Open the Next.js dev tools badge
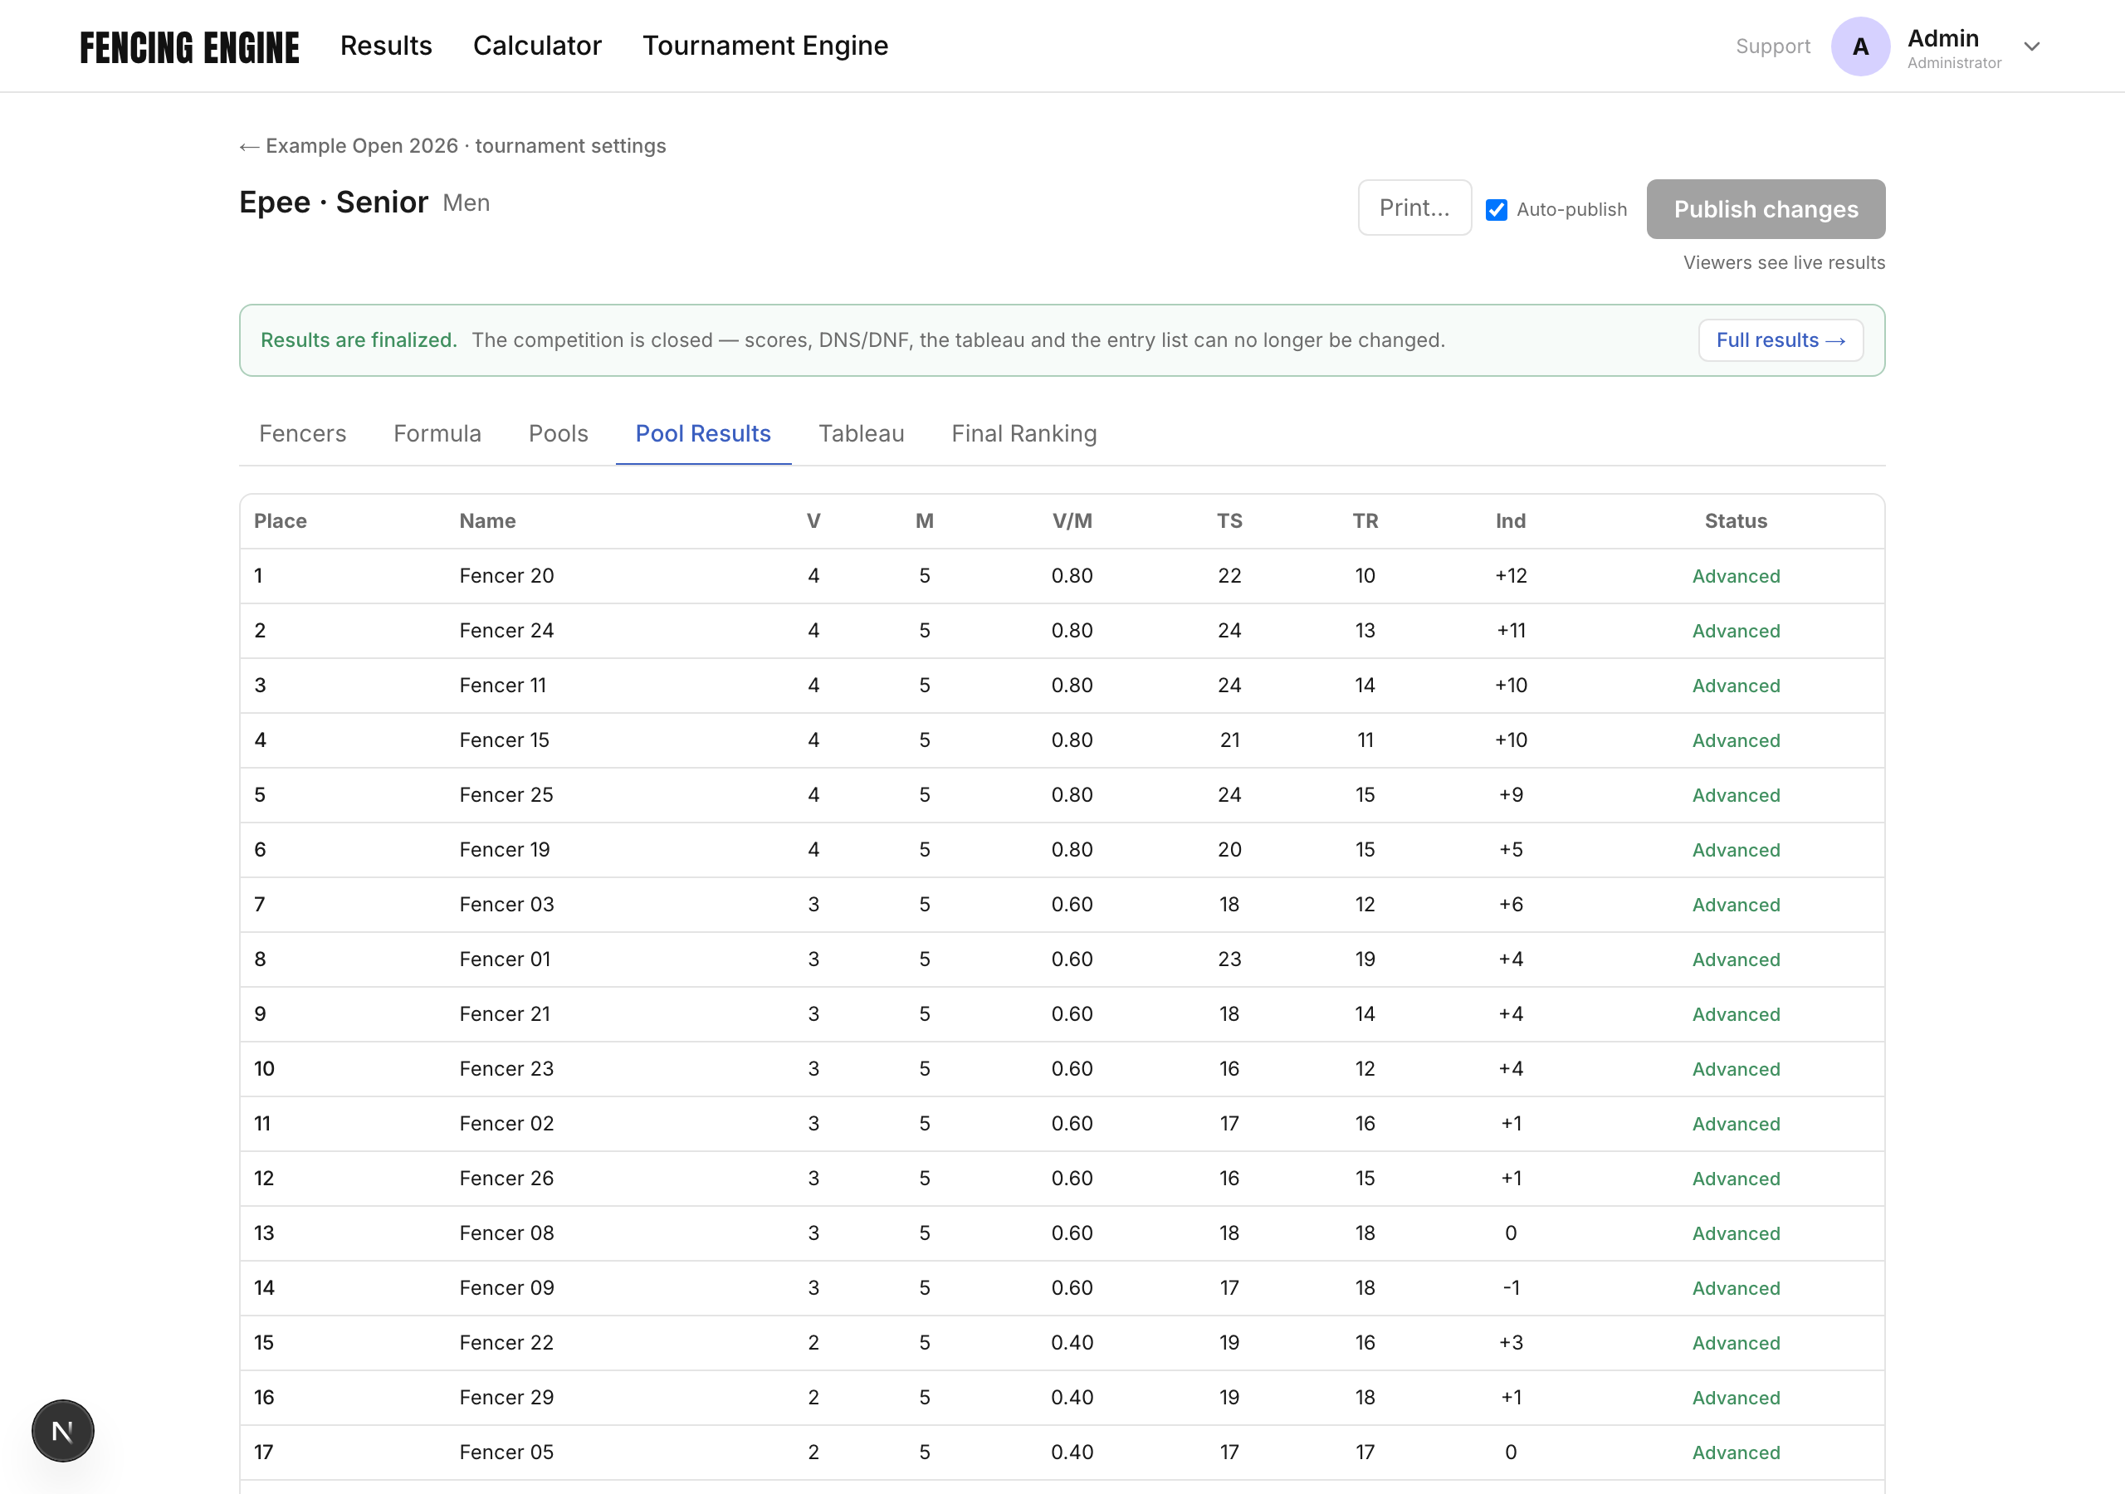This screenshot has height=1494, width=2125. coord(63,1430)
